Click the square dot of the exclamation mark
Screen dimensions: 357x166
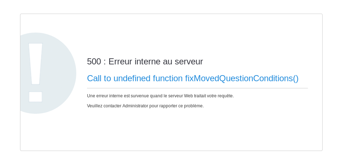pos(35,97)
